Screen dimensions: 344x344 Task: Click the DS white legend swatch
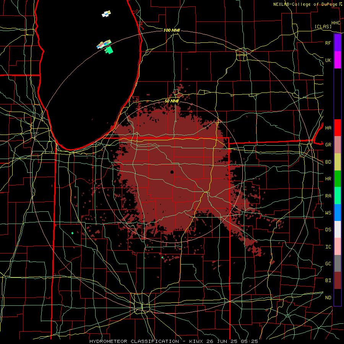pos(338,229)
